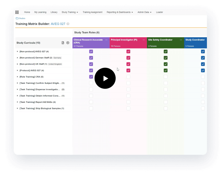Check Report AE/SAEs for Site Safety Coordinator
The image size is (224, 176).
(165, 102)
